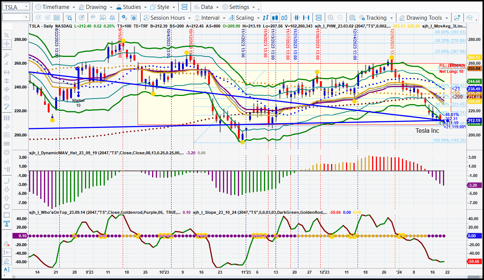Select the pointer tool in left toolbar
This screenshot has width=484, height=280.
pos(6,35)
